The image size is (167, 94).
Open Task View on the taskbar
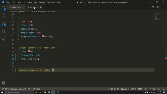(x=40, y=92)
